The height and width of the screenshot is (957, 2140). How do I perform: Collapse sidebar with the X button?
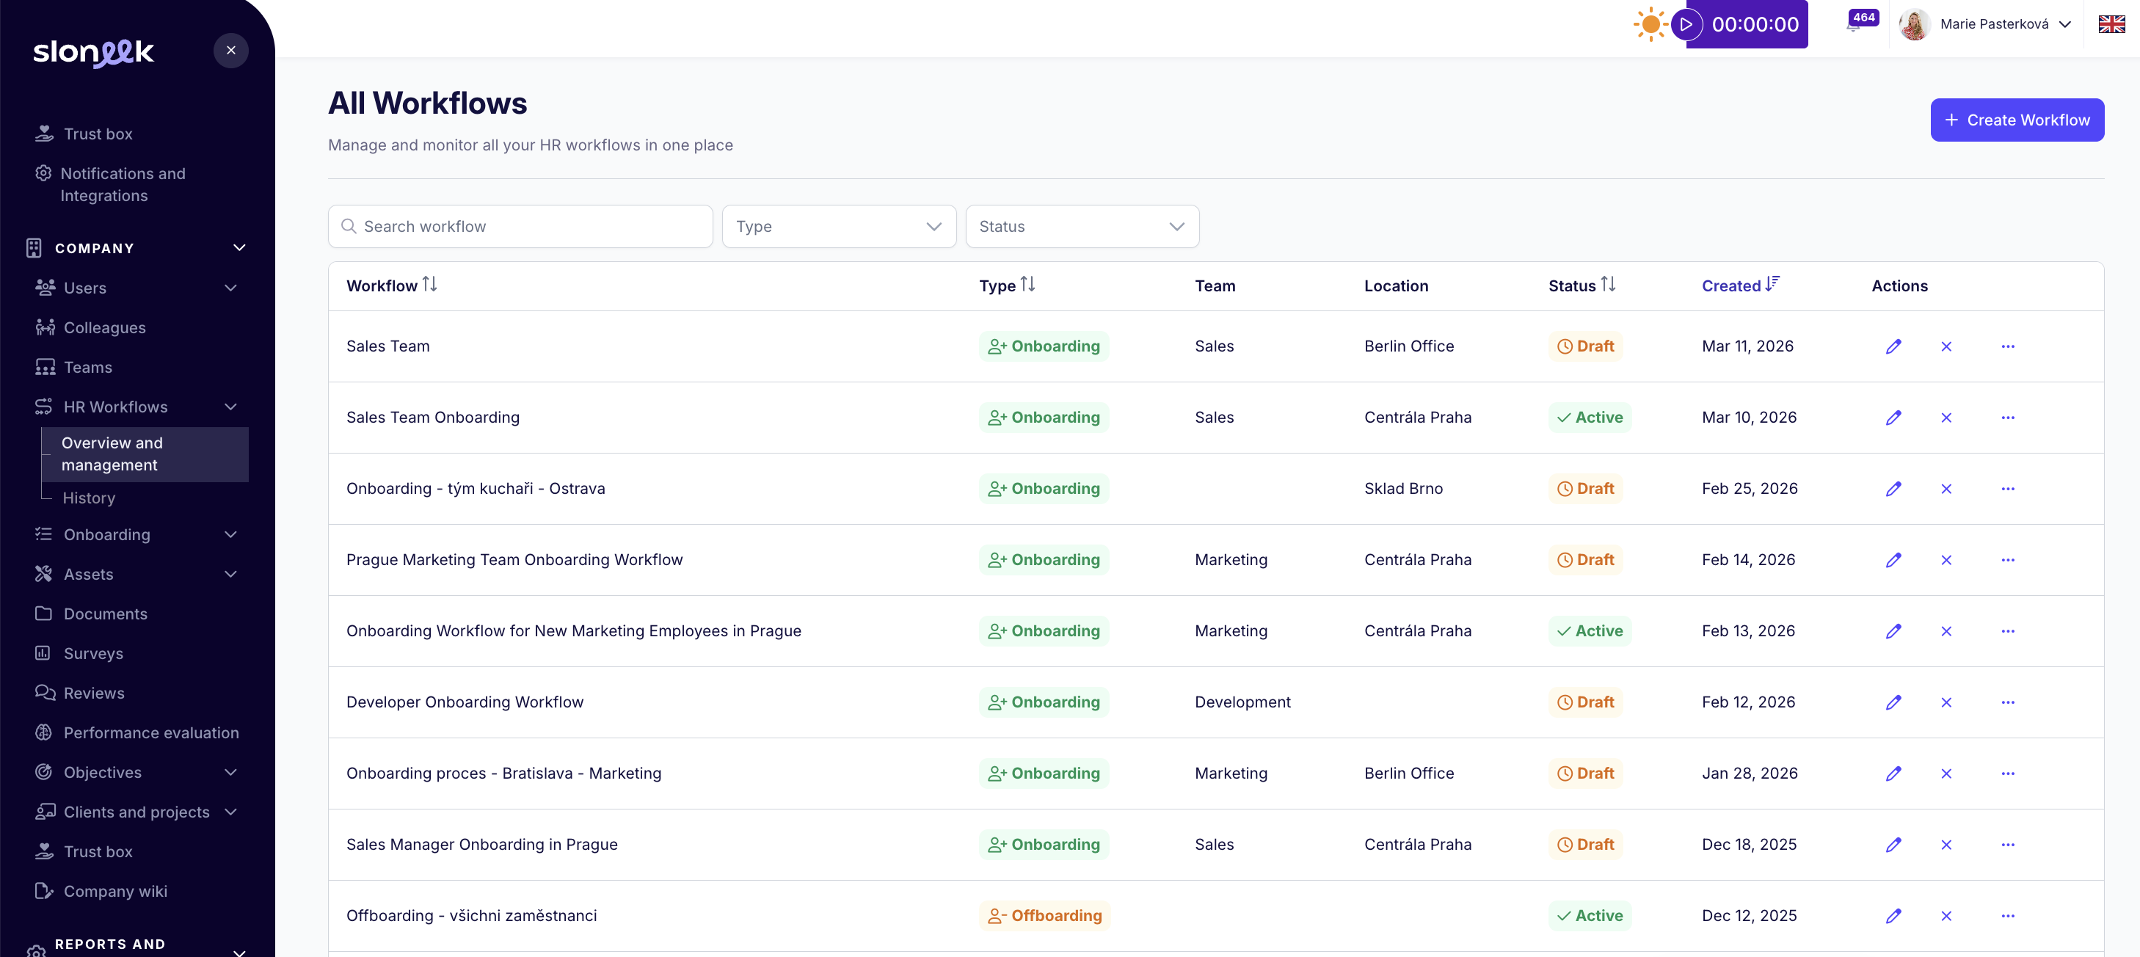[x=231, y=51]
